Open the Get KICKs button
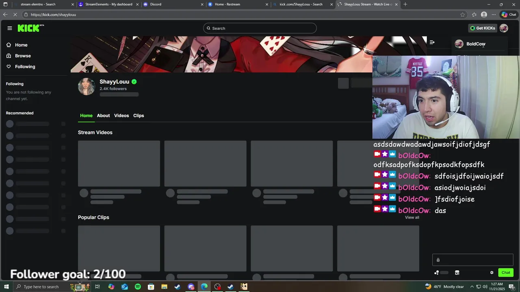Image resolution: width=520 pixels, height=292 pixels. (483, 28)
